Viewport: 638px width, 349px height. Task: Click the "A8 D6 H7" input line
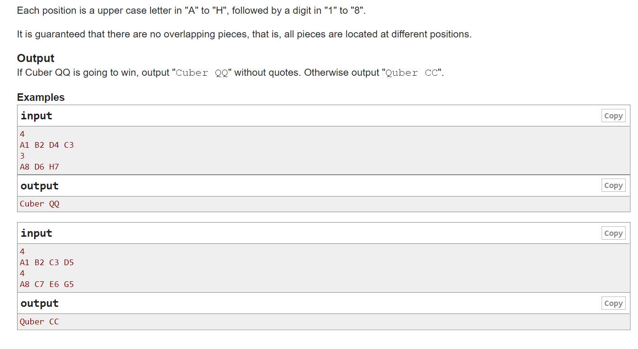[39, 167]
